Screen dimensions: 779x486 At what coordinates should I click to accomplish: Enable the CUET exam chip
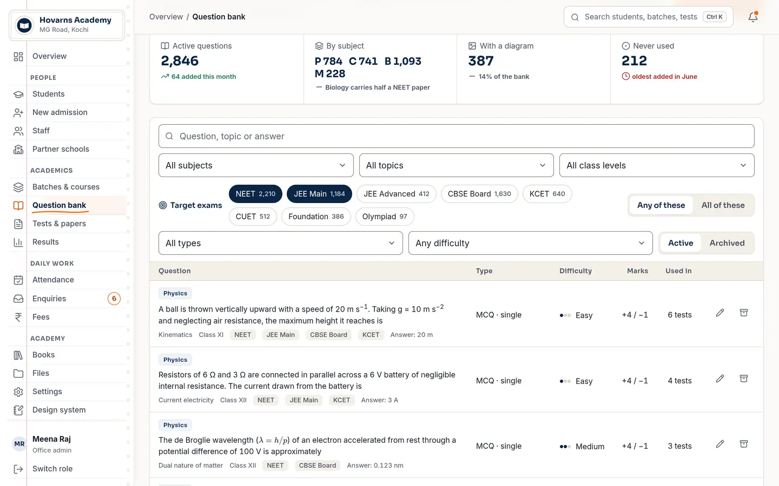click(253, 217)
